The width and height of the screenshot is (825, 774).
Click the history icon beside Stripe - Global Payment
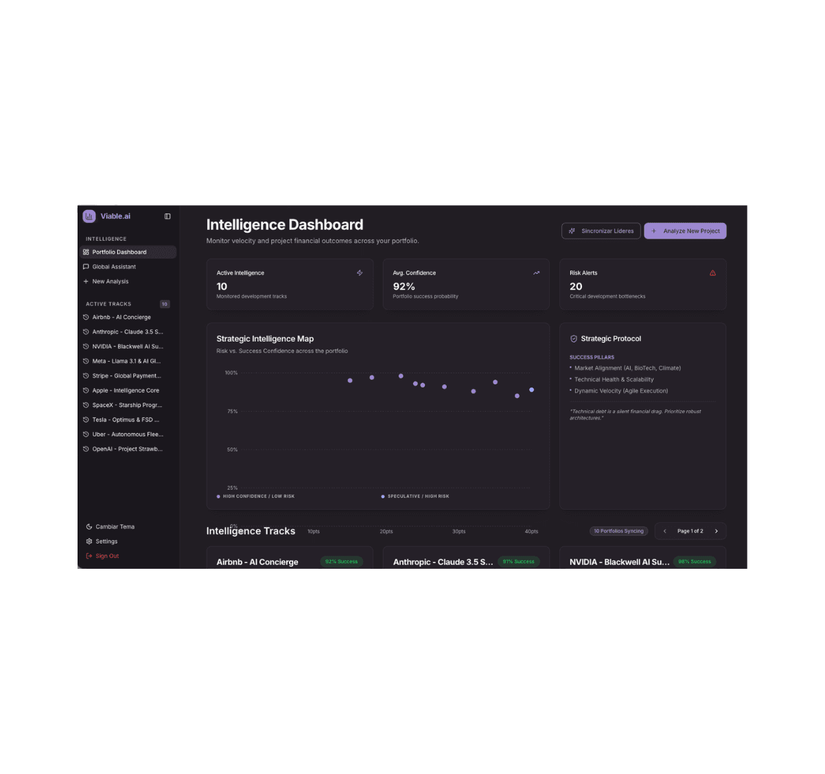point(86,376)
